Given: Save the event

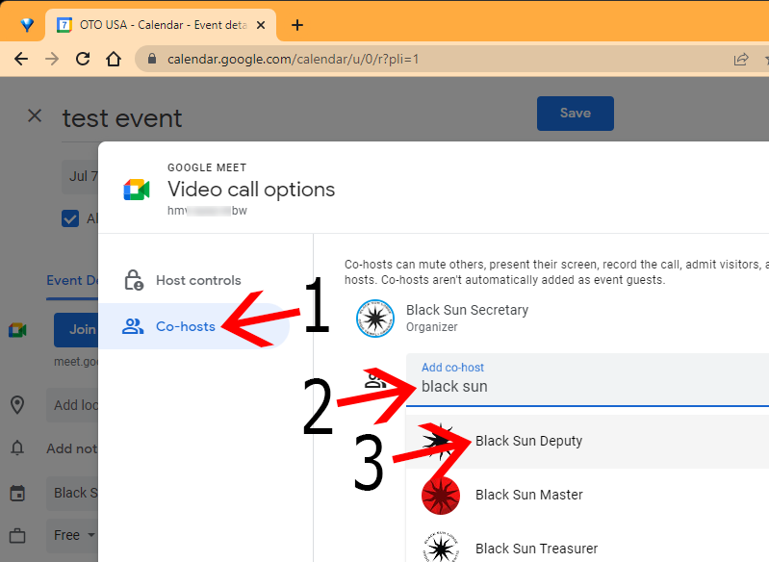Looking at the screenshot, I should pyautogui.click(x=576, y=114).
